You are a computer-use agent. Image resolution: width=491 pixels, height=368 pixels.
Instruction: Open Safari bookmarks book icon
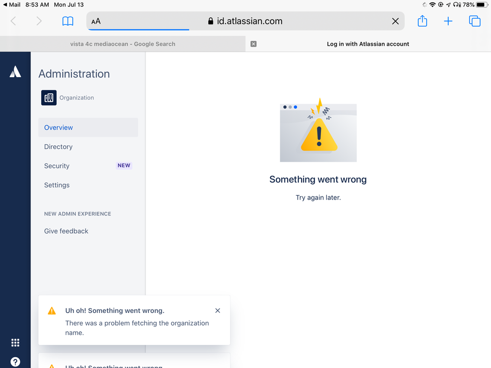pyautogui.click(x=68, y=21)
